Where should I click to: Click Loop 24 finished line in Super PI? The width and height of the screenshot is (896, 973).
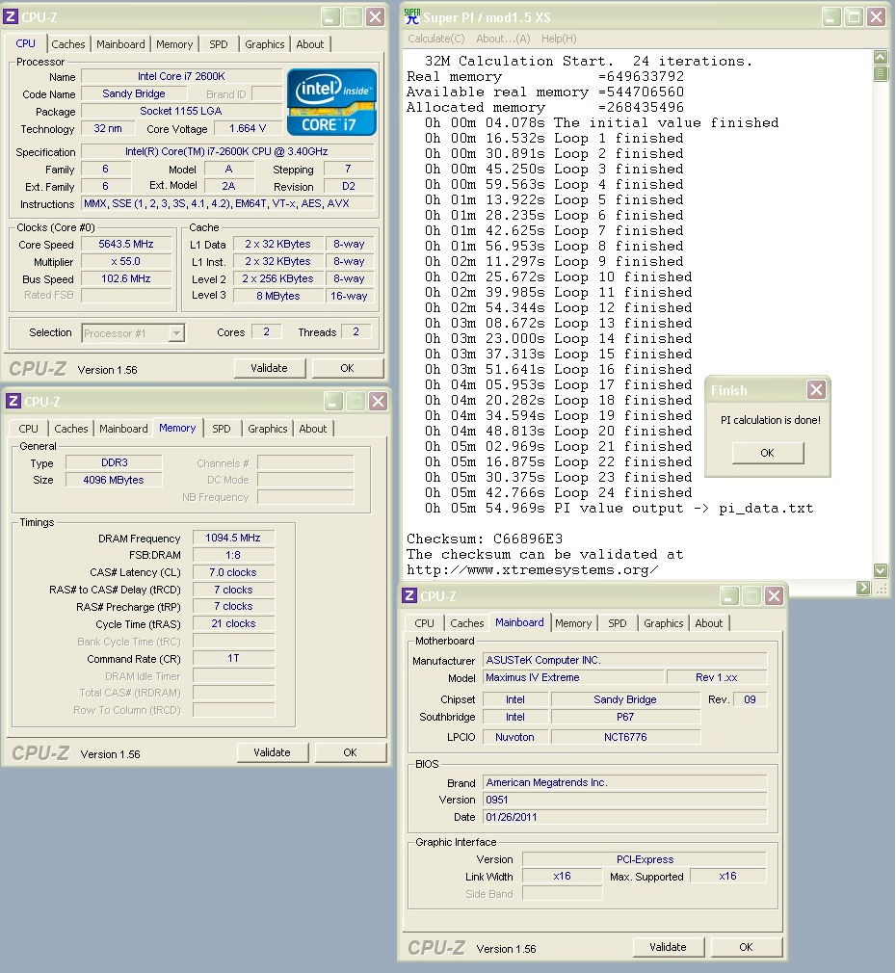(559, 492)
